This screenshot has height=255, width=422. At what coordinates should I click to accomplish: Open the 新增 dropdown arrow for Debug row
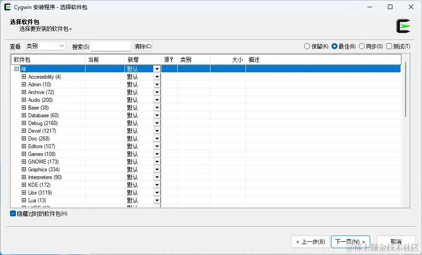[157, 123]
